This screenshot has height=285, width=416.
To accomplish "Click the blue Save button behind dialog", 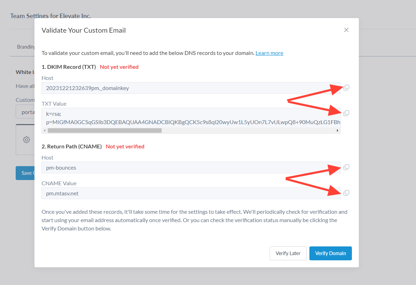I will click(x=25, y=173).
